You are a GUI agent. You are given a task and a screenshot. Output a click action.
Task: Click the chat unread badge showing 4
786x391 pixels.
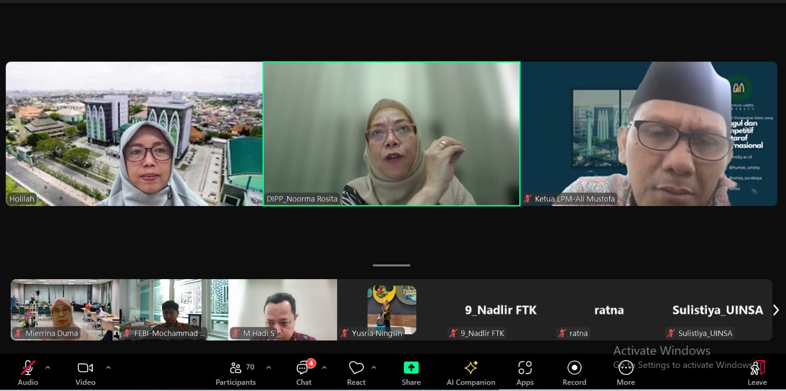point(311,363)
